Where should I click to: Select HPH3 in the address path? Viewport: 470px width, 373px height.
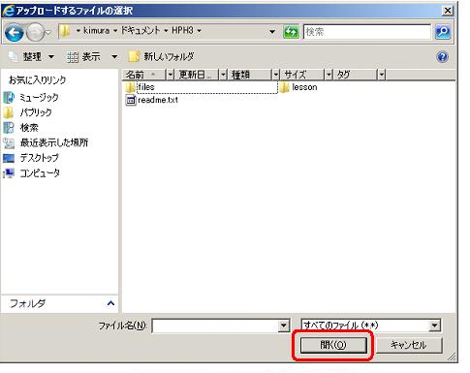coord(182,31)
